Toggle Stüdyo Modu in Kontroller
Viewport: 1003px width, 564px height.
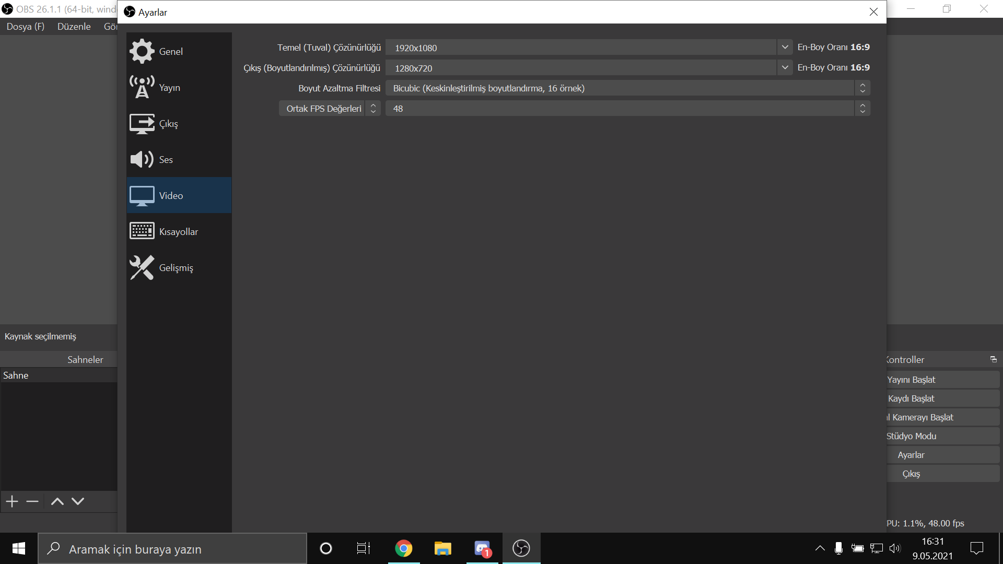(x=943, y=436)
